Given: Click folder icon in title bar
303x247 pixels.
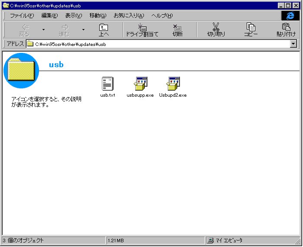Looking at the screenshot, I should coord(6,5).
